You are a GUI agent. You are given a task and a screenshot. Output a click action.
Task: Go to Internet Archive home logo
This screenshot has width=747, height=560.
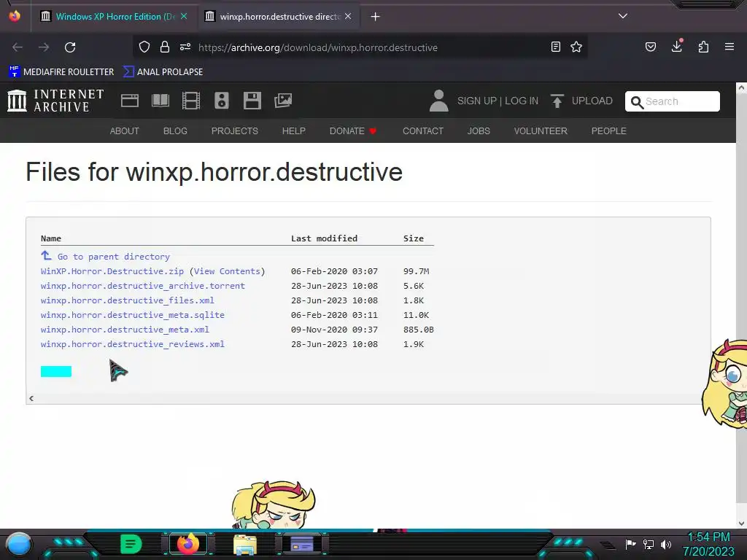click(55, 101)
